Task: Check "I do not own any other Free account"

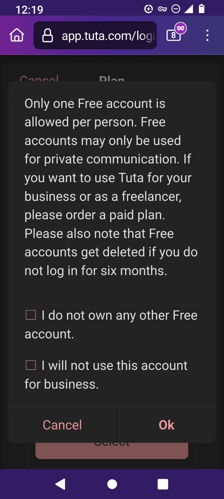Action: coord(31,315)
